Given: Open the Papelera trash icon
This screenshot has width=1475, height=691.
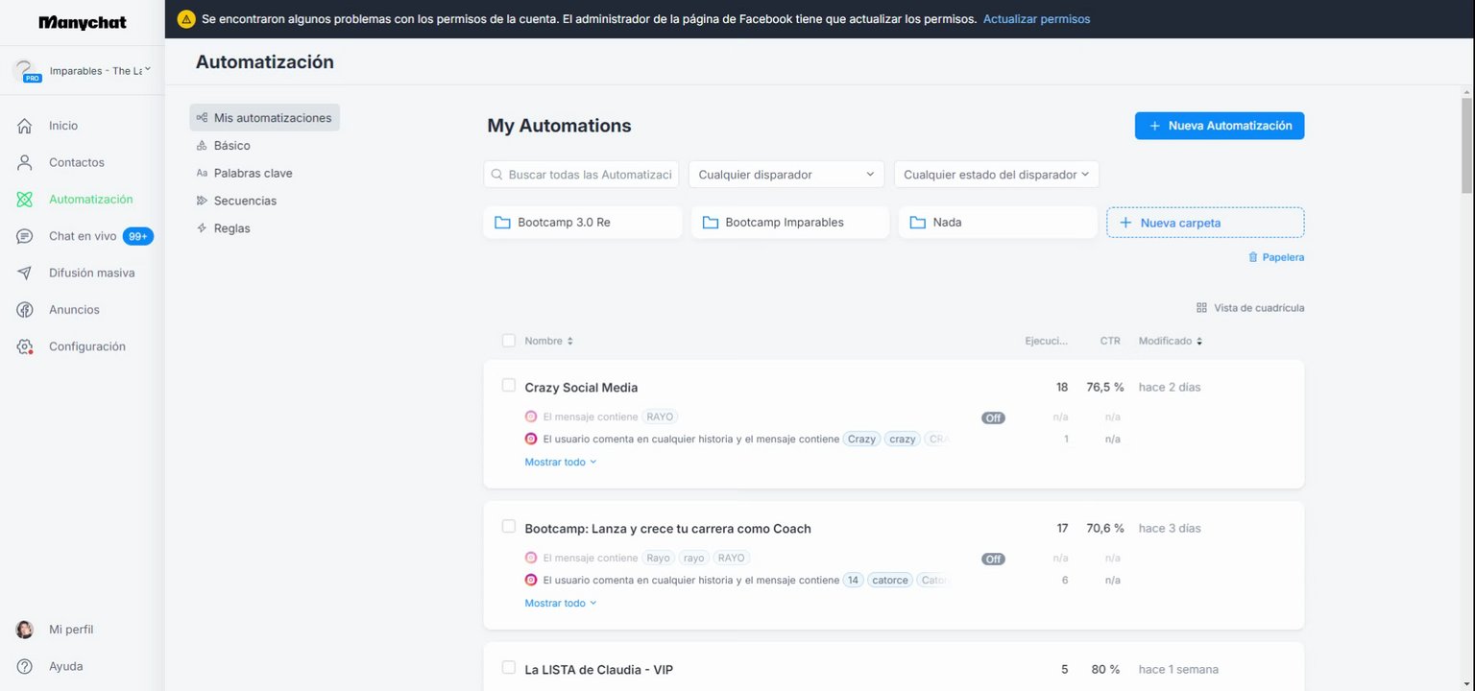Looking at the screenshot, I should (x=1253, y=257).
